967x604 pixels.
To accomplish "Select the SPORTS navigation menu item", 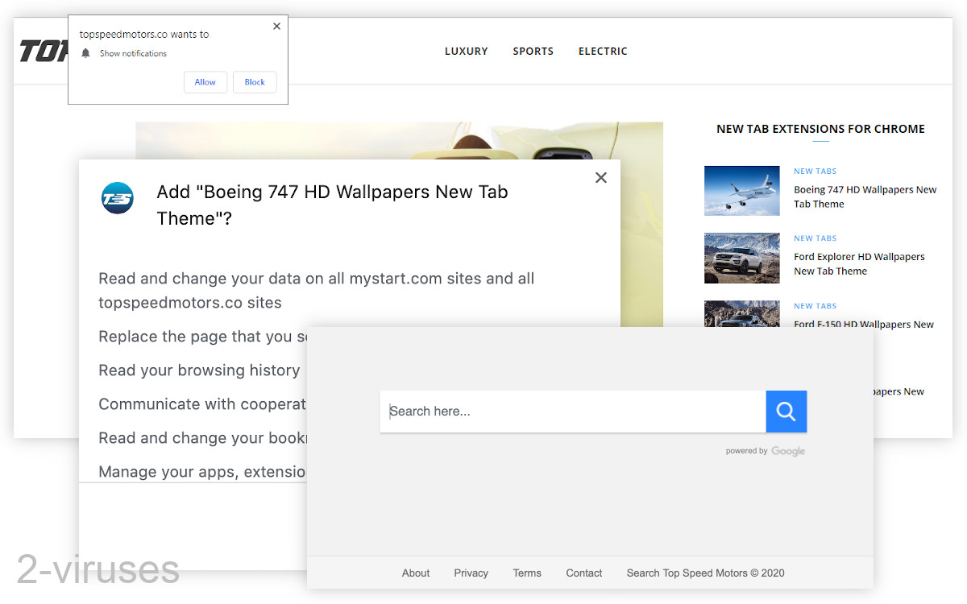I will [533, 51].
